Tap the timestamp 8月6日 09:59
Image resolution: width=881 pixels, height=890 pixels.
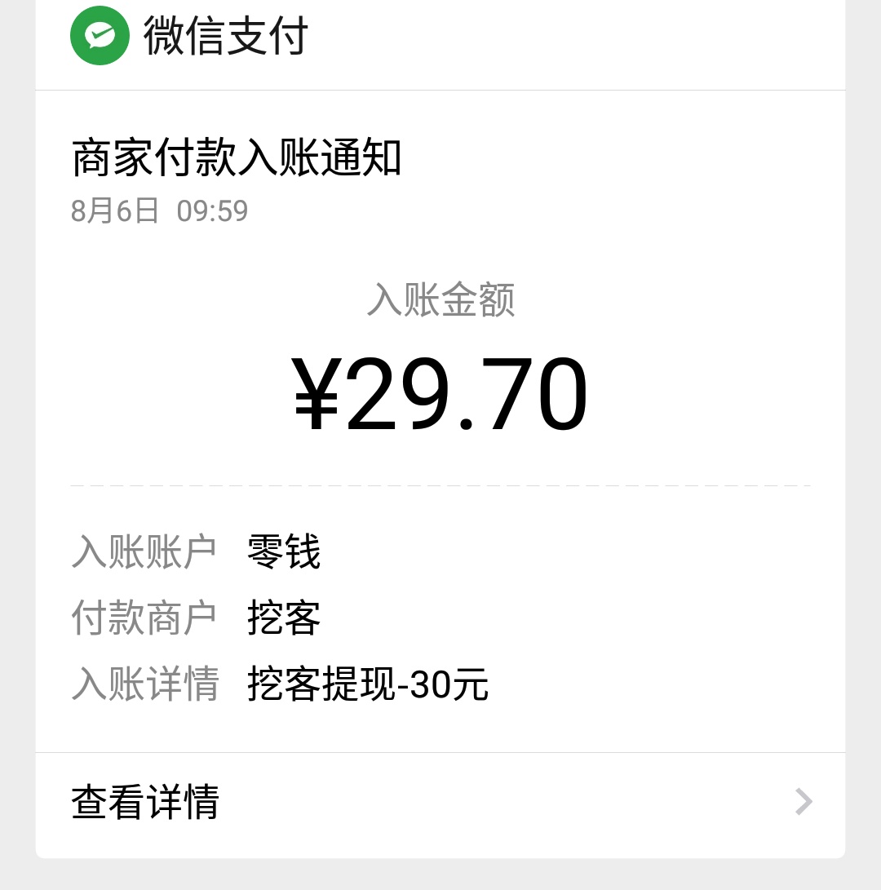160,211
